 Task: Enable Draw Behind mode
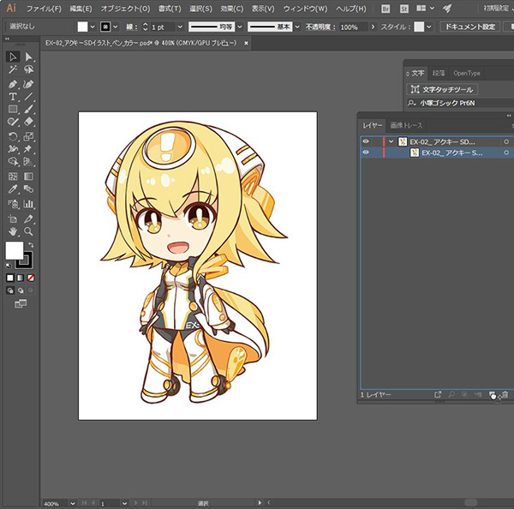[21, 290]
